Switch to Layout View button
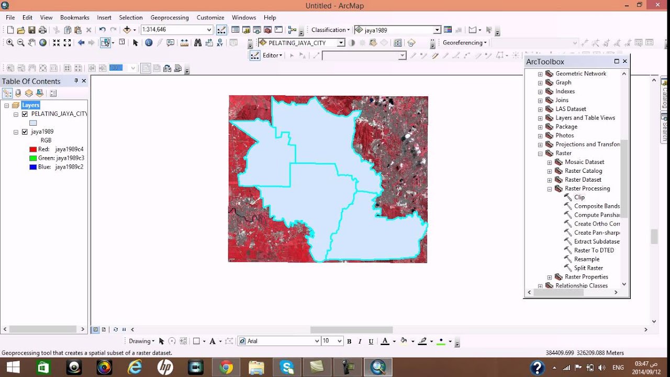Viewport: 670px width, 377px height. pos(104,330)
